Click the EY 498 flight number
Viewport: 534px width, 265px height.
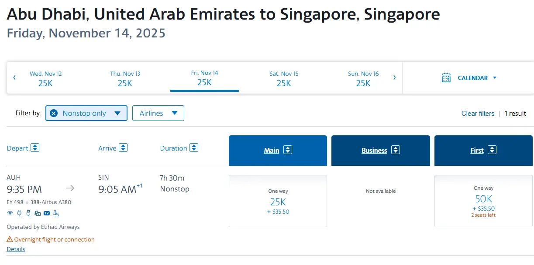point(15,202)
